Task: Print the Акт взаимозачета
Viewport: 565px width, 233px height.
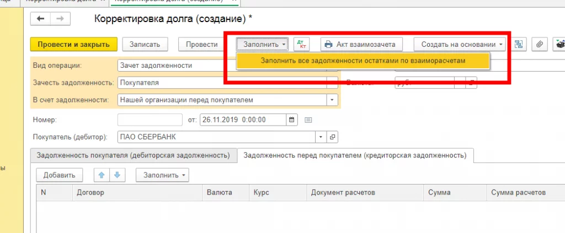Action: [x=362, y=44]
